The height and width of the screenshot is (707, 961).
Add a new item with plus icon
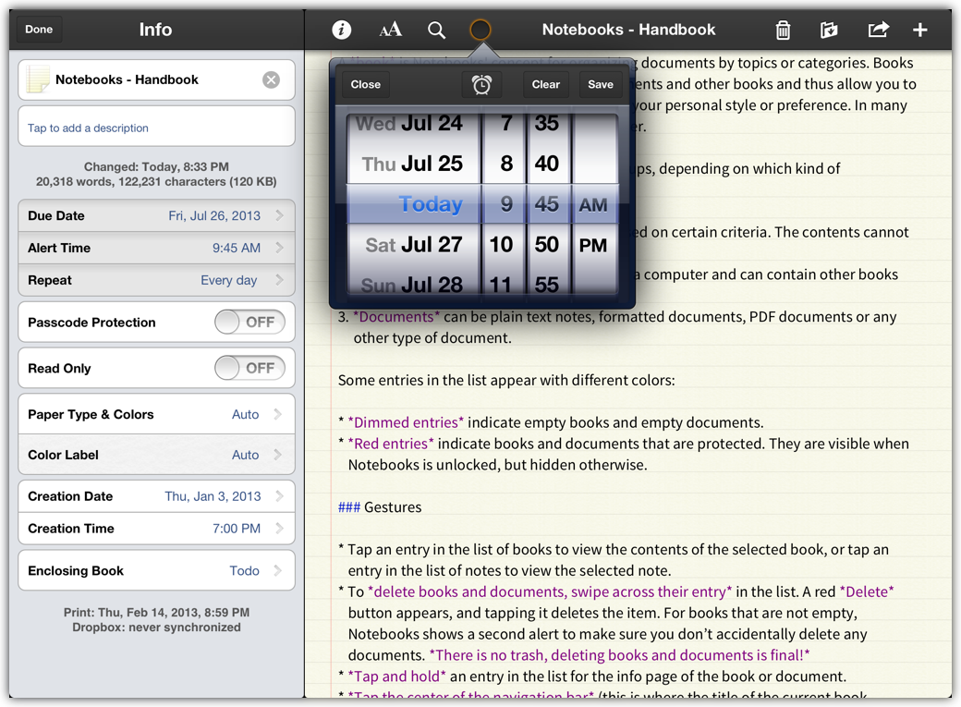coord(919,30)
